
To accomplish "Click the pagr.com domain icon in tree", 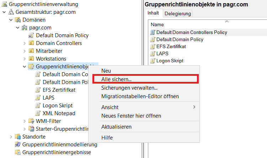I will 25,28.
